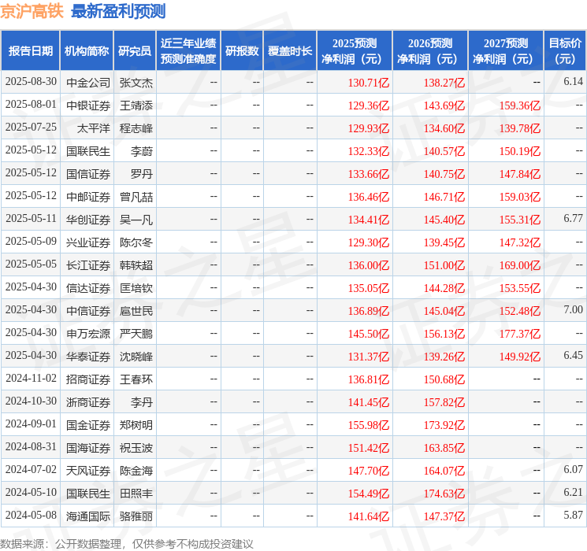Viewport: 587px width, 551px height.
Task: Click the 覆盖时长 column header
Action: [x=290, y=51]
